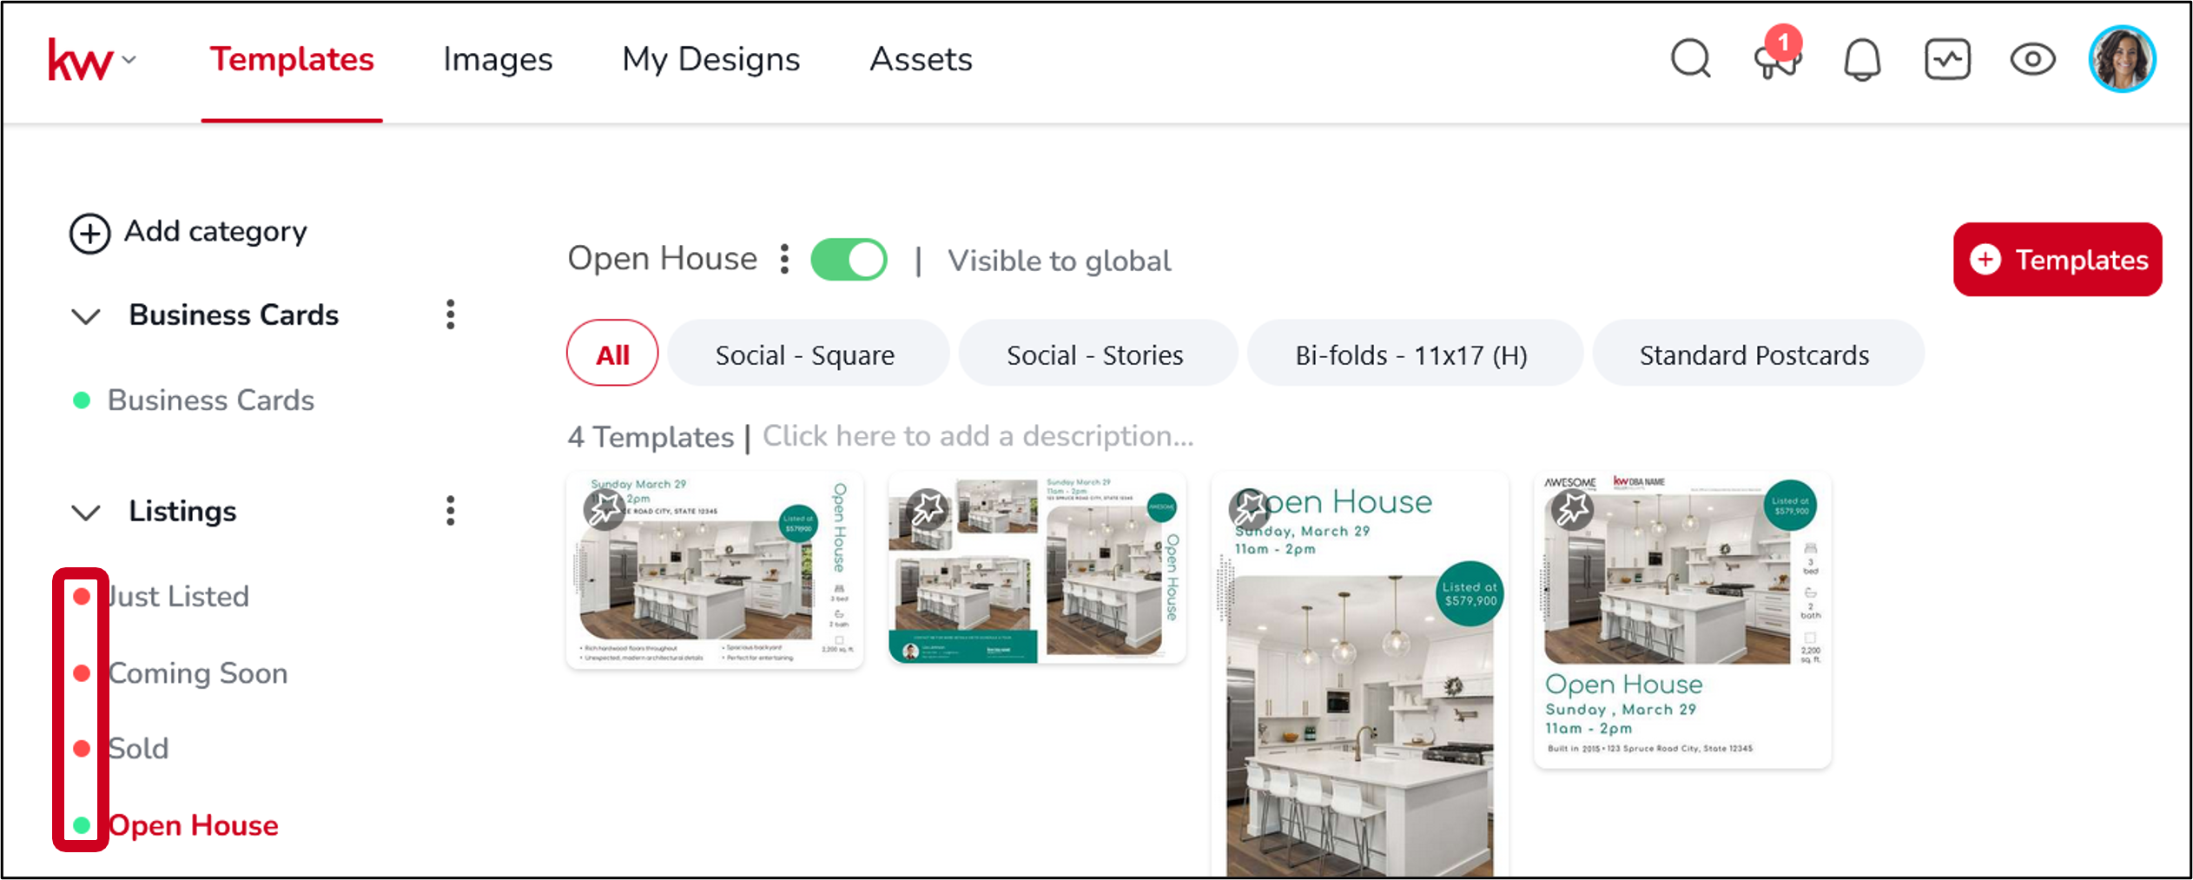Open Listings three-dot options menu
Image resolution: width=2193 pixels, height=880 pixels.
450,511
